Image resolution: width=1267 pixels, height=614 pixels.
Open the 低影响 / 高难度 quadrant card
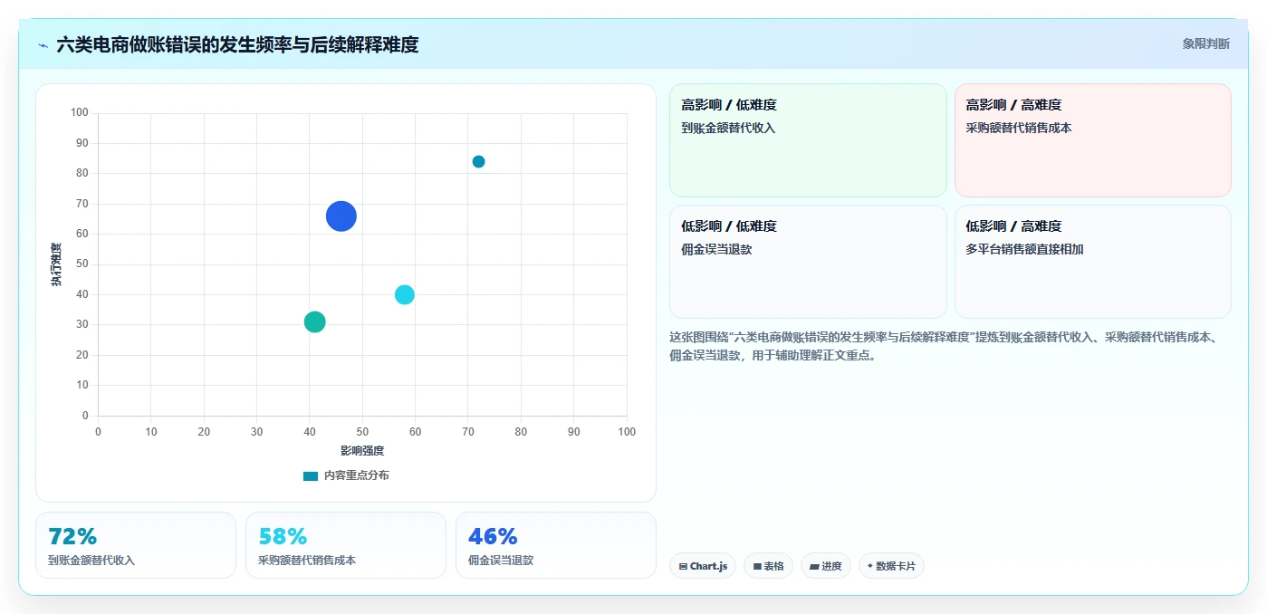1093,262
